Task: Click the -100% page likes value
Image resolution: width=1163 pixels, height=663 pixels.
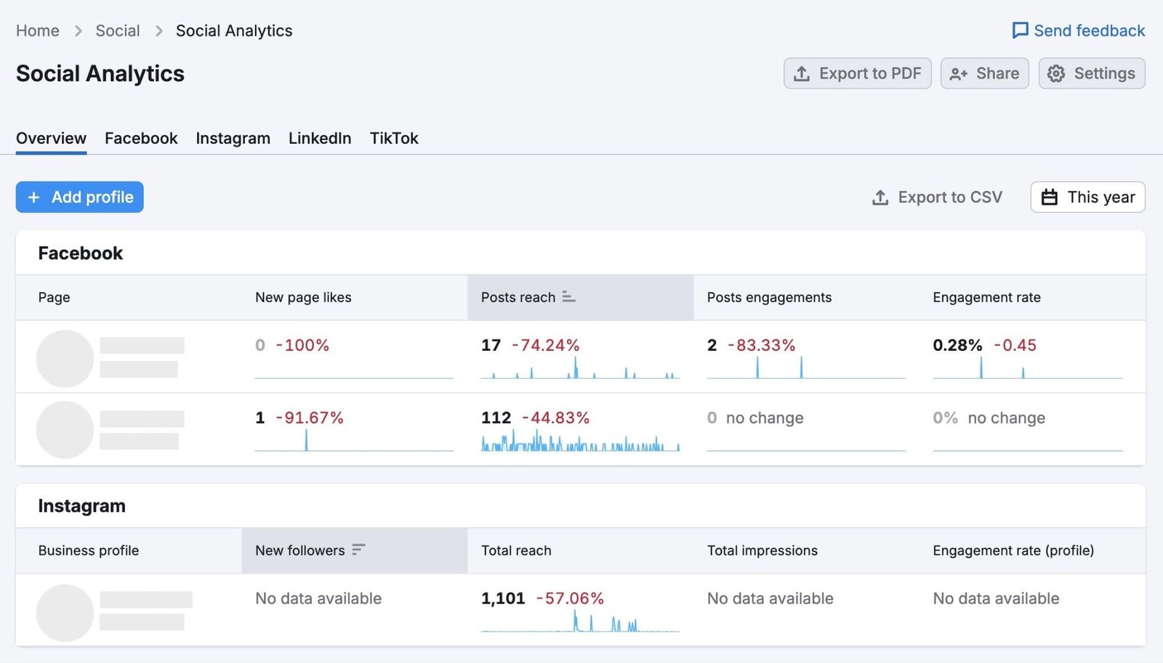Action: coord(302,345)
